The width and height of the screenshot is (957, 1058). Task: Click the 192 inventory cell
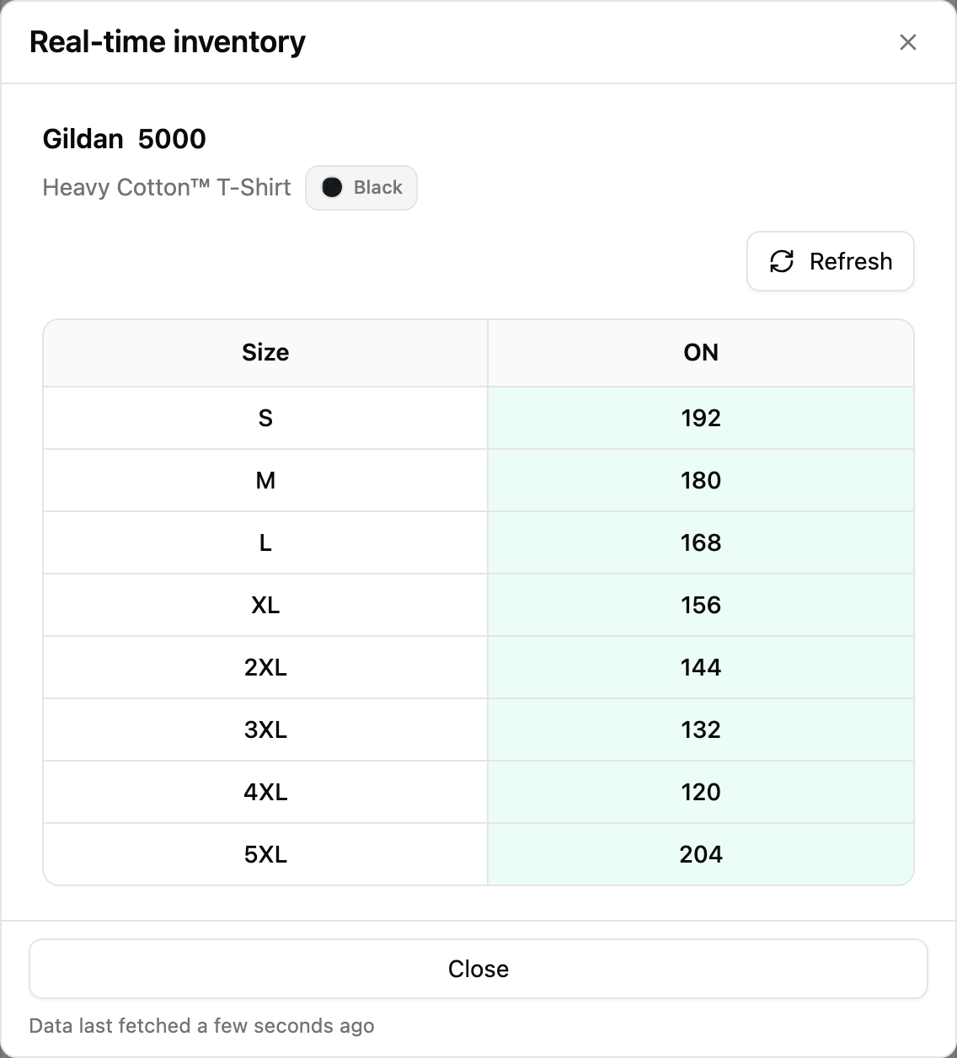[x=701, y=418]
